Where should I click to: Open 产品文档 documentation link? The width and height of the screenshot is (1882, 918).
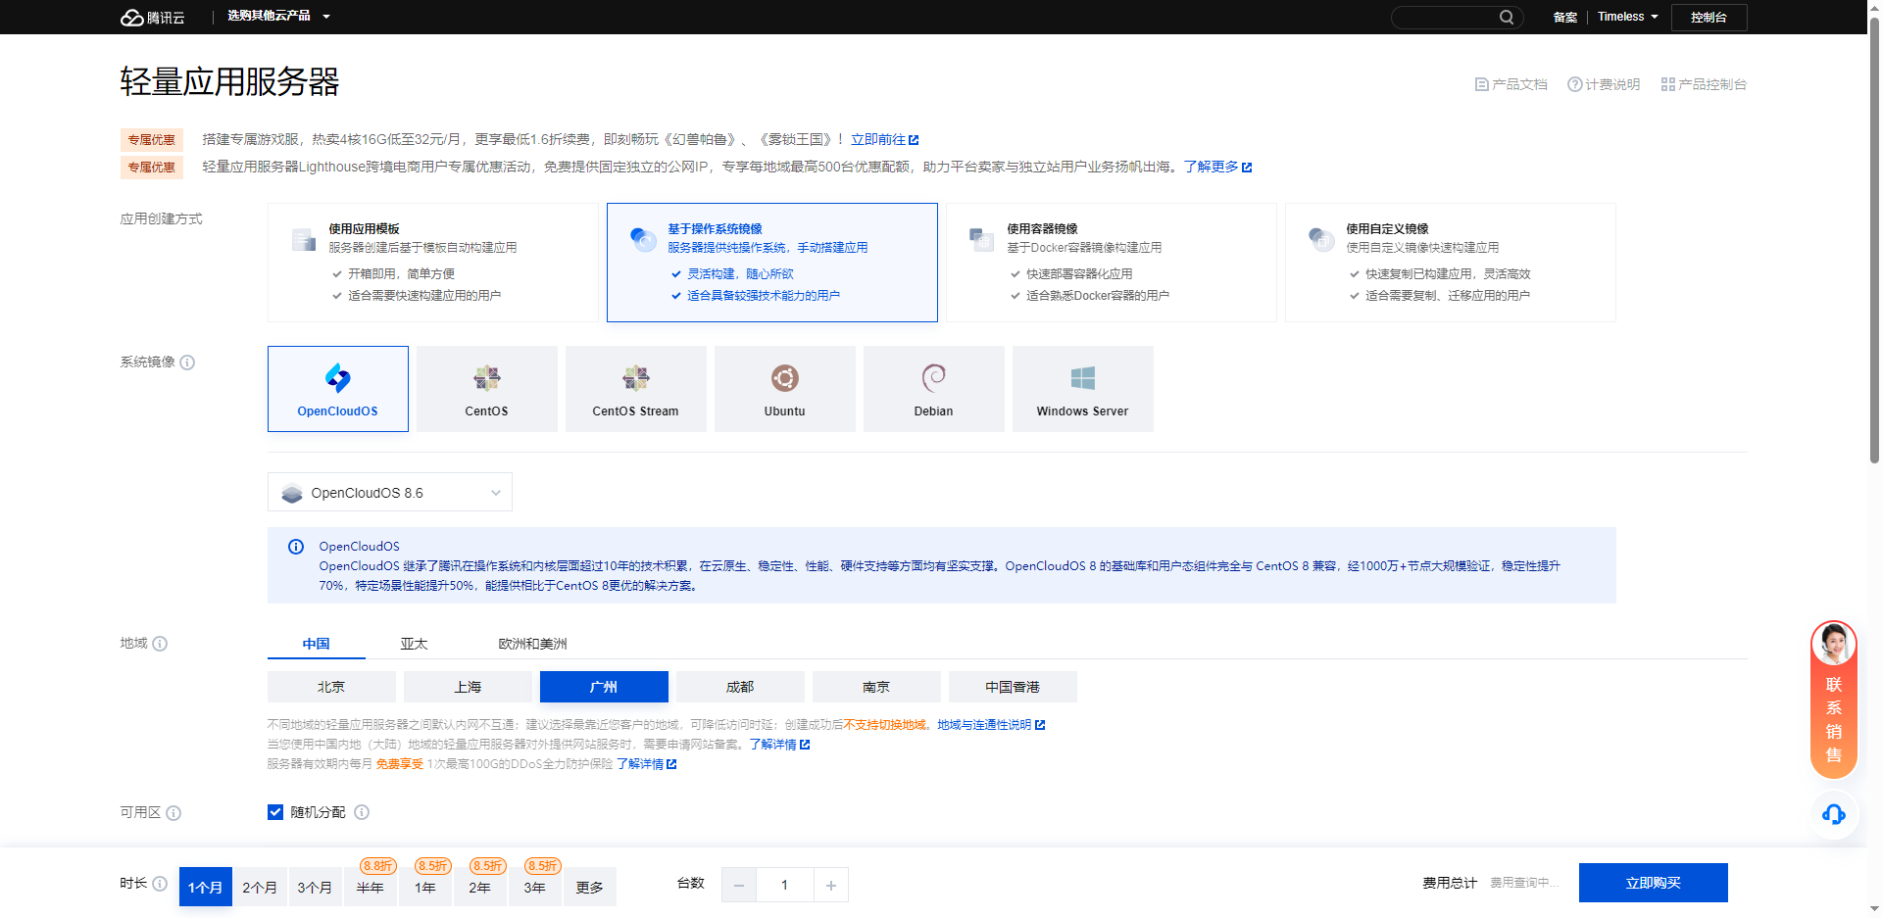coord(1511,84)
